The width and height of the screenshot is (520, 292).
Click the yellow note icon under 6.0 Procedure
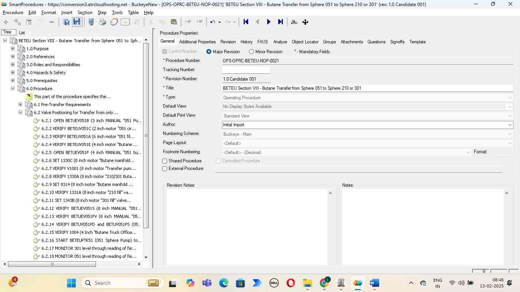29,97
